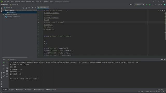Open Python Packages tool window
166x93 pixels.
(39, 90)
